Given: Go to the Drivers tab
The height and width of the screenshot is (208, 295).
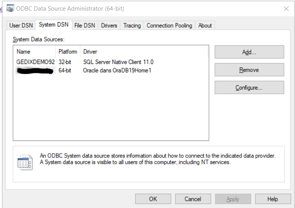Looking at the screenshot, I should coord(109,25).
